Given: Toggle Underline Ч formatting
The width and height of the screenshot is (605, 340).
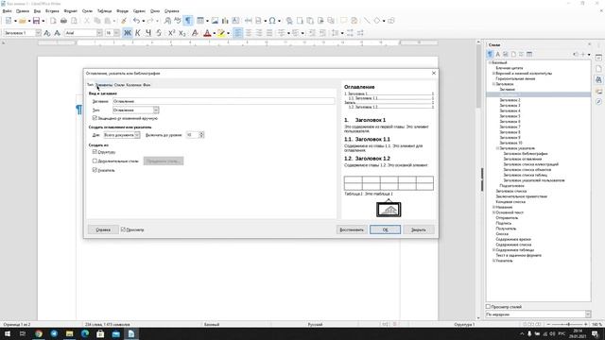Looking at the screenshot, I should point(148,33).
